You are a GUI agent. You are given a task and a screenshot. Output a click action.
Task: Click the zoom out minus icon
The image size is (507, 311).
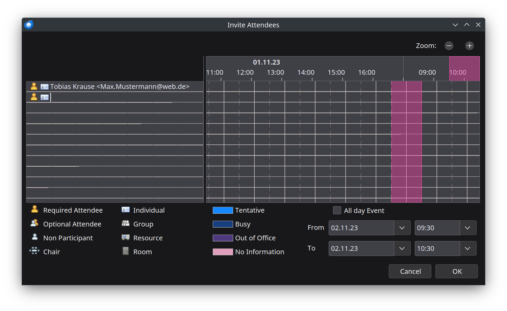pos(449,46)
